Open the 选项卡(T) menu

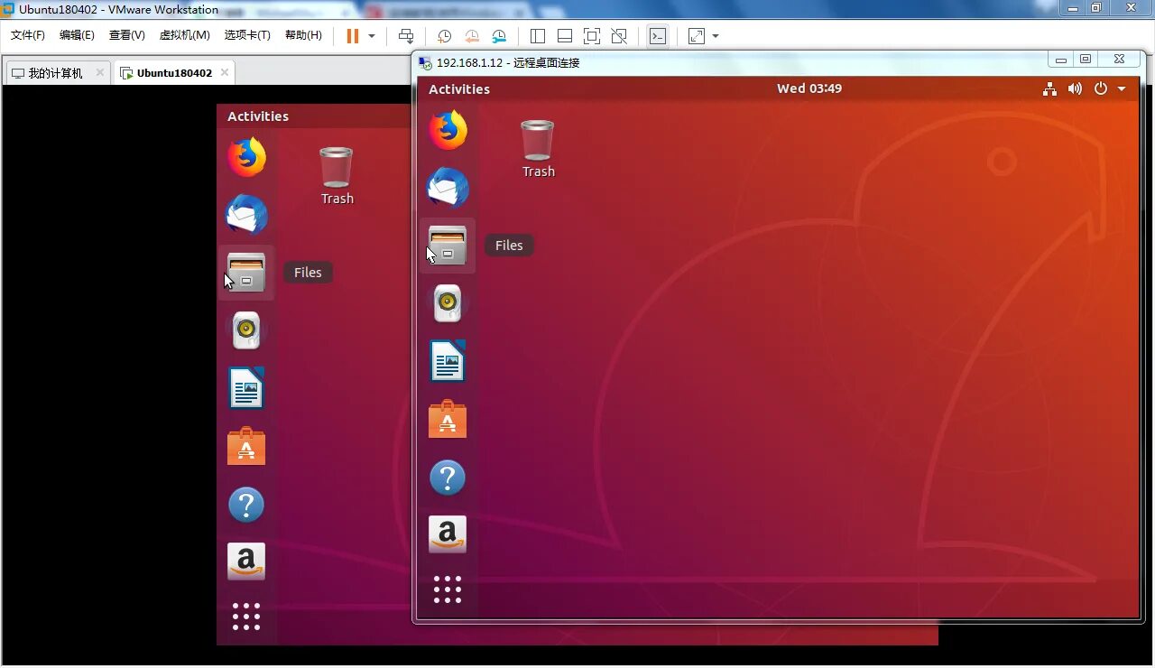[247, 35]
